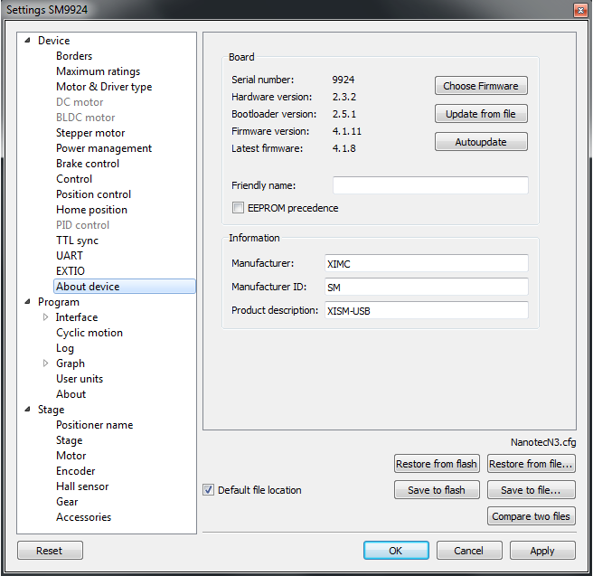Select Positioner name under Stage

tap(94, 425)
